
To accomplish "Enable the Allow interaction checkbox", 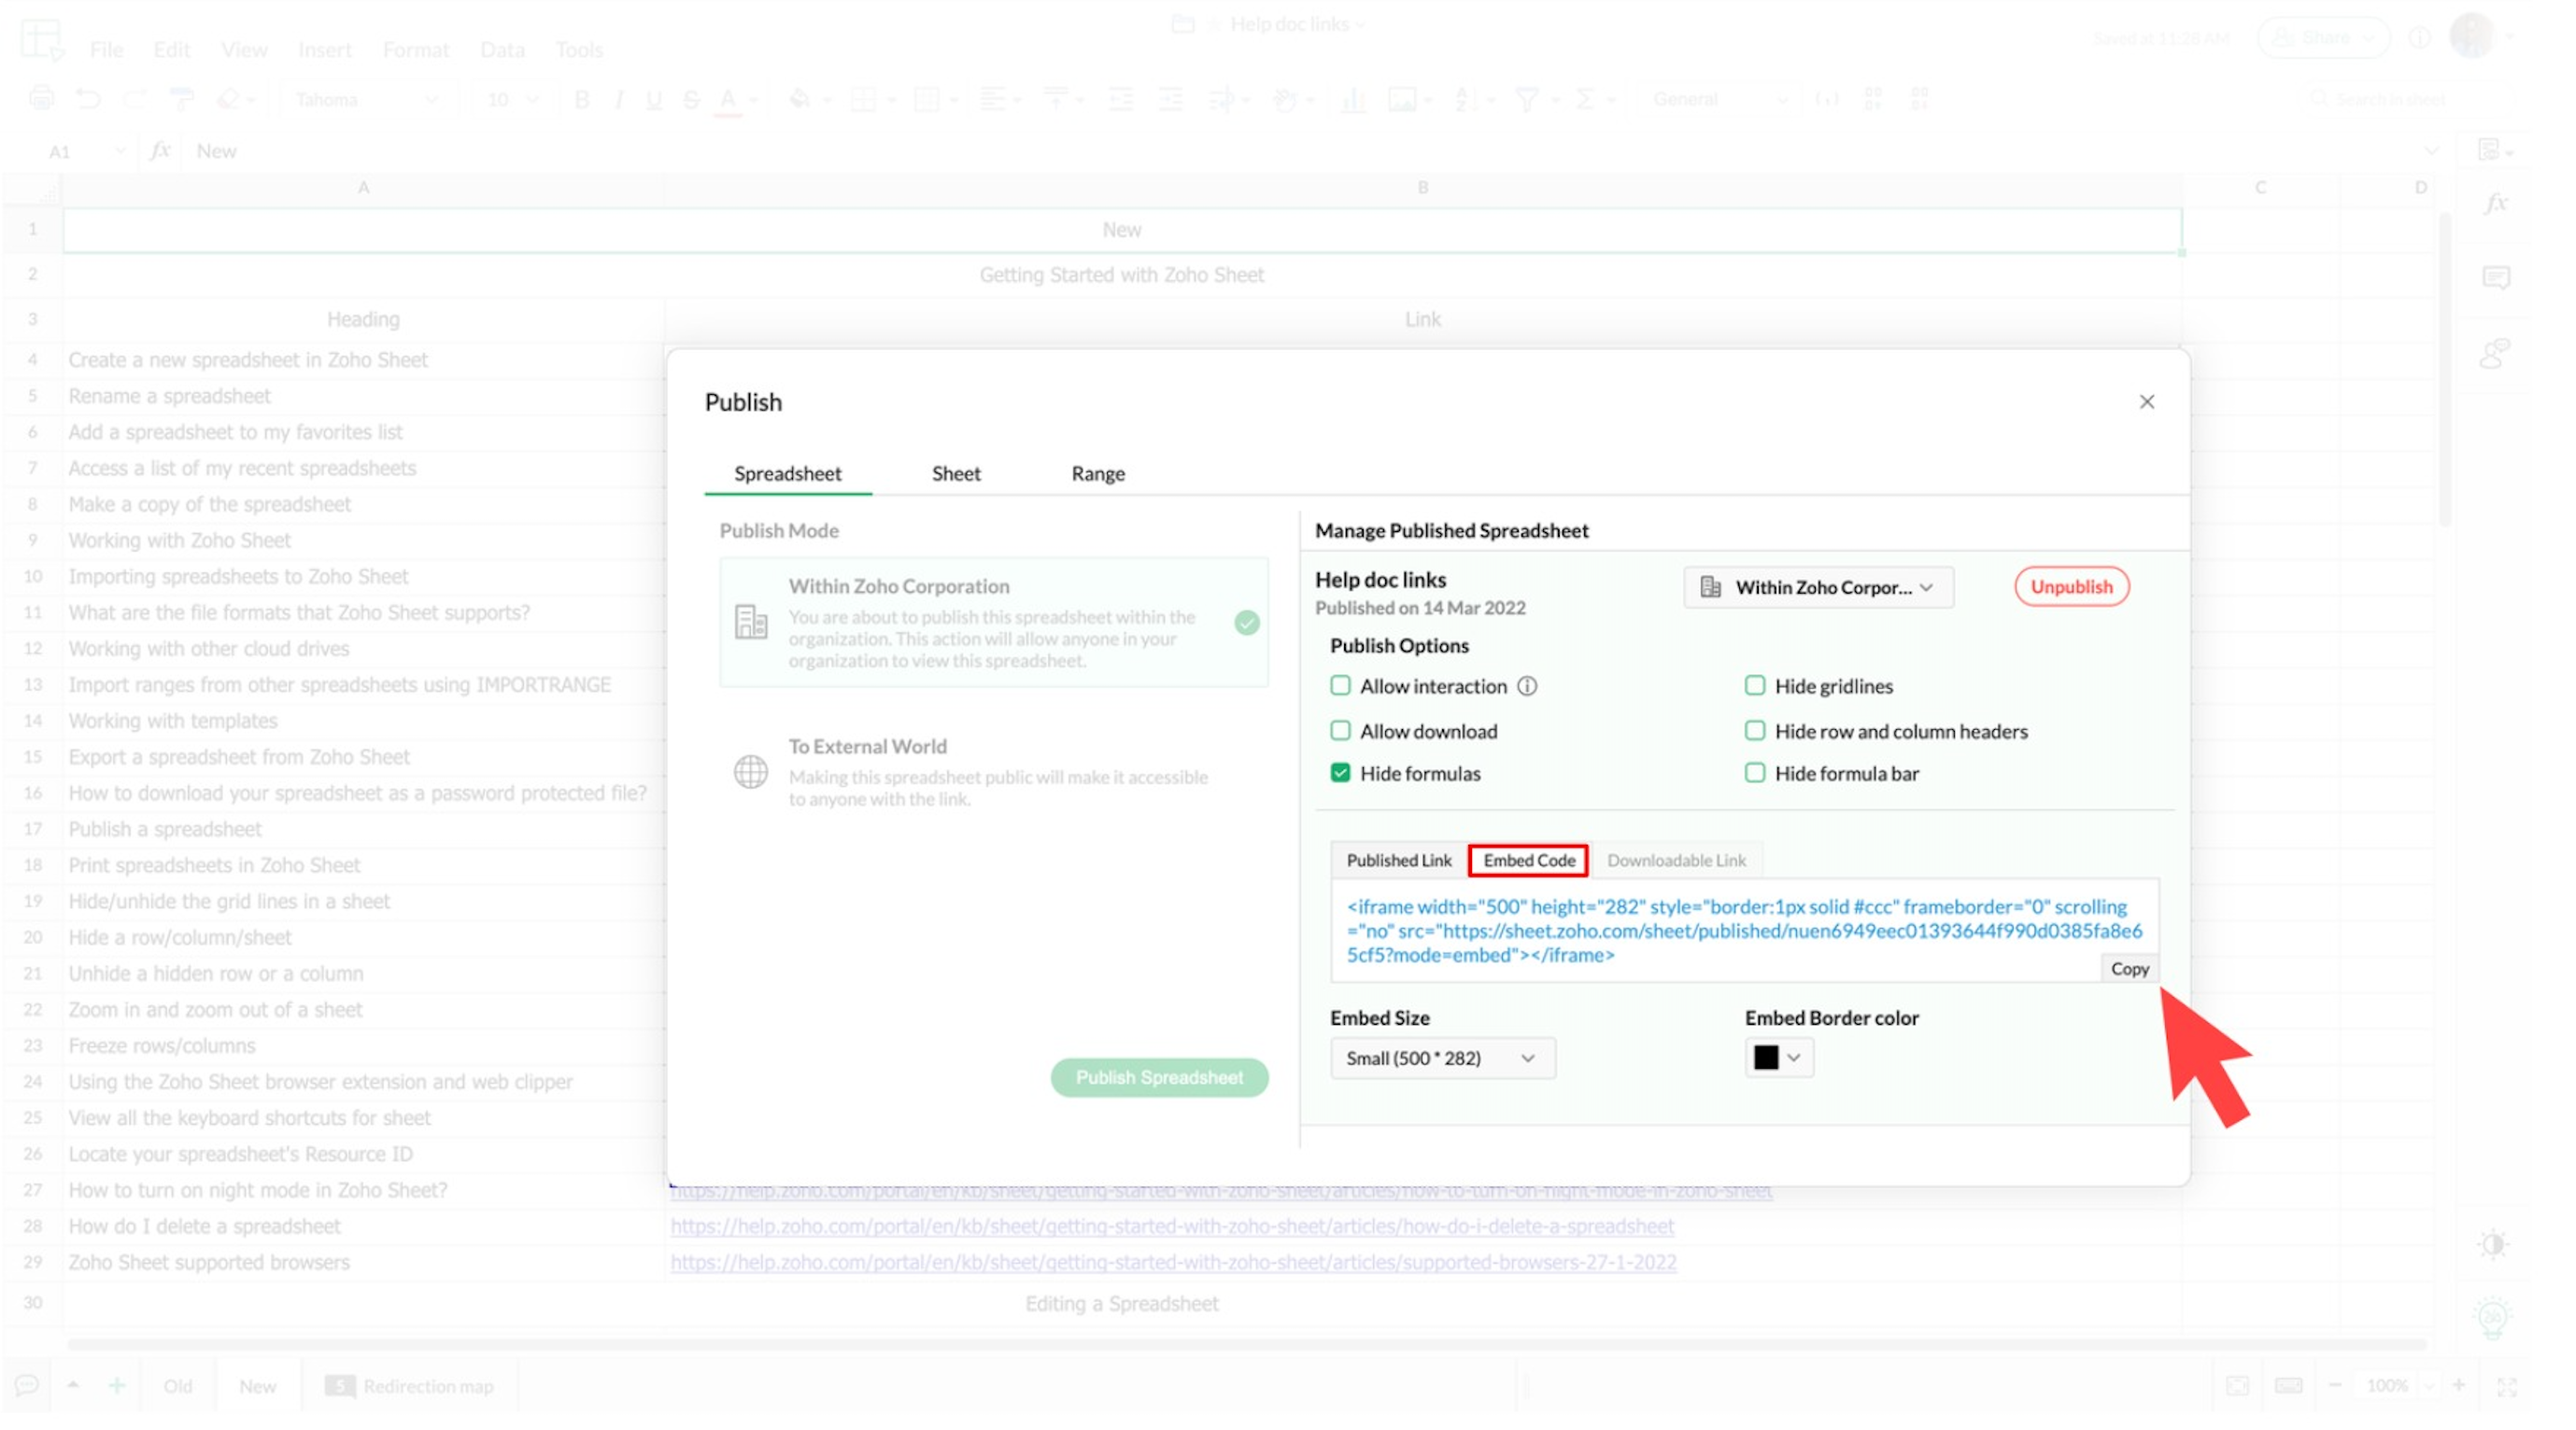I will click(1340, 685).
